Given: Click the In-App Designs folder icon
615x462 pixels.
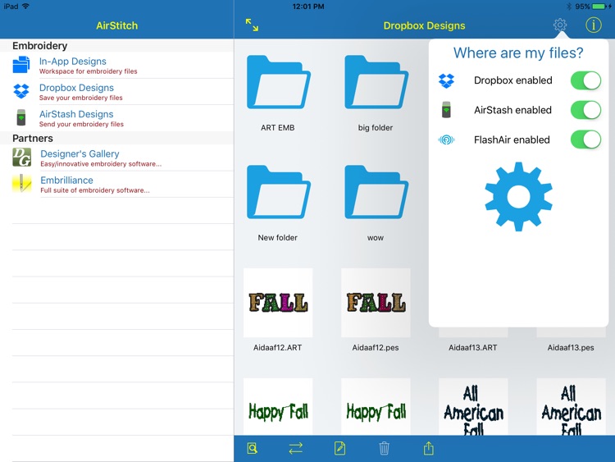Looking at the screenshot, I should click(x=21, y=65).
